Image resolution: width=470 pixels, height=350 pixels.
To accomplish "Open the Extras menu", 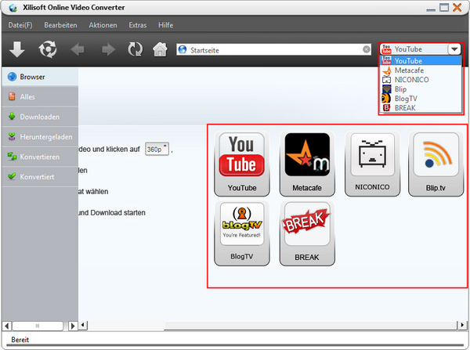I will [138, 25].
